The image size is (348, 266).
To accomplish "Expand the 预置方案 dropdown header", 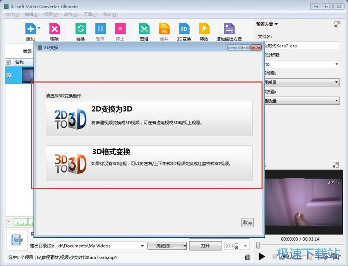I will [267, 24].
